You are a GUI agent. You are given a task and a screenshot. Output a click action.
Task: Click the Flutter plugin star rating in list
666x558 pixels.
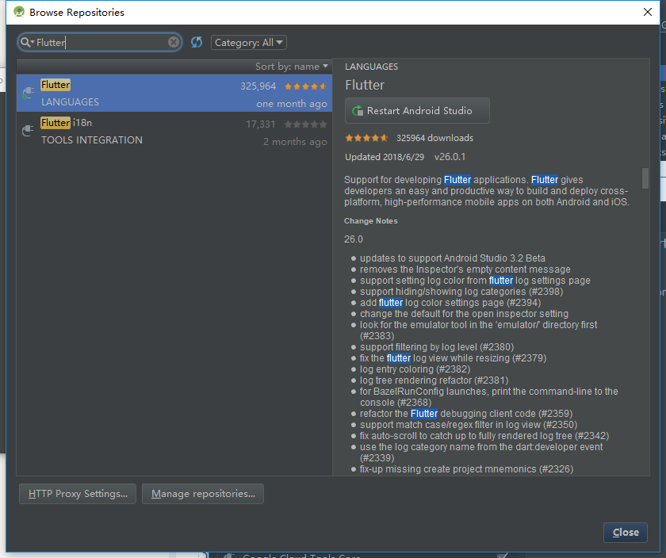[x=305, y=86]
